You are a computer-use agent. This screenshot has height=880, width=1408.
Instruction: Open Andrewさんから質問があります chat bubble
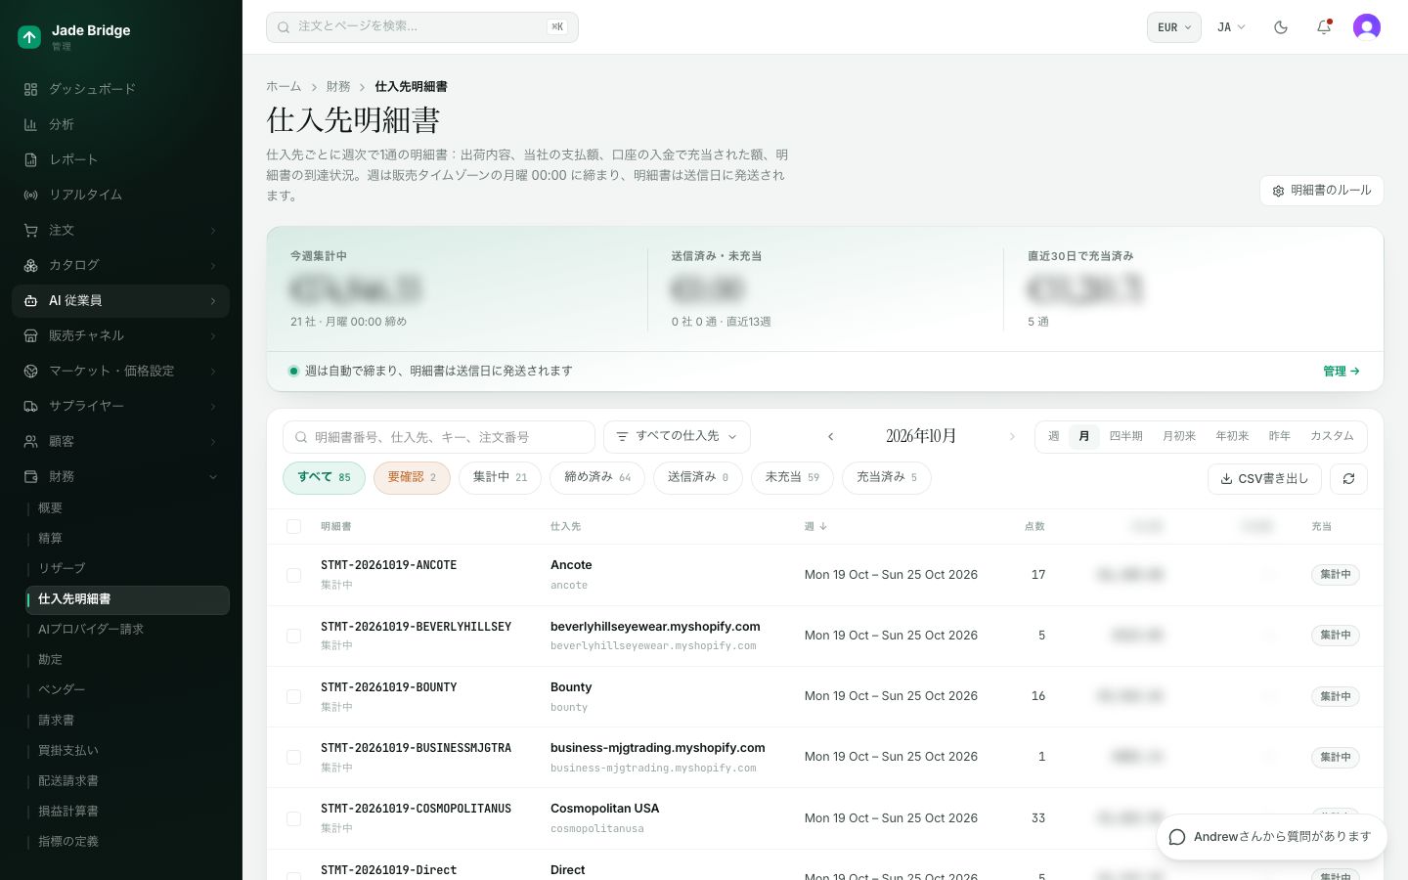(1271, 837)
